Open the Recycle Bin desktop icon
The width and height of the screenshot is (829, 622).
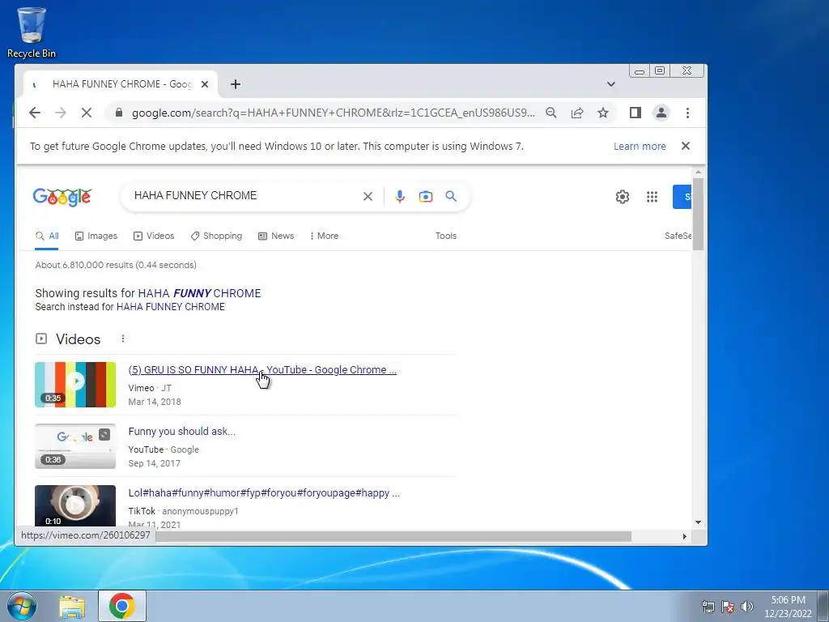coord(32,32)
